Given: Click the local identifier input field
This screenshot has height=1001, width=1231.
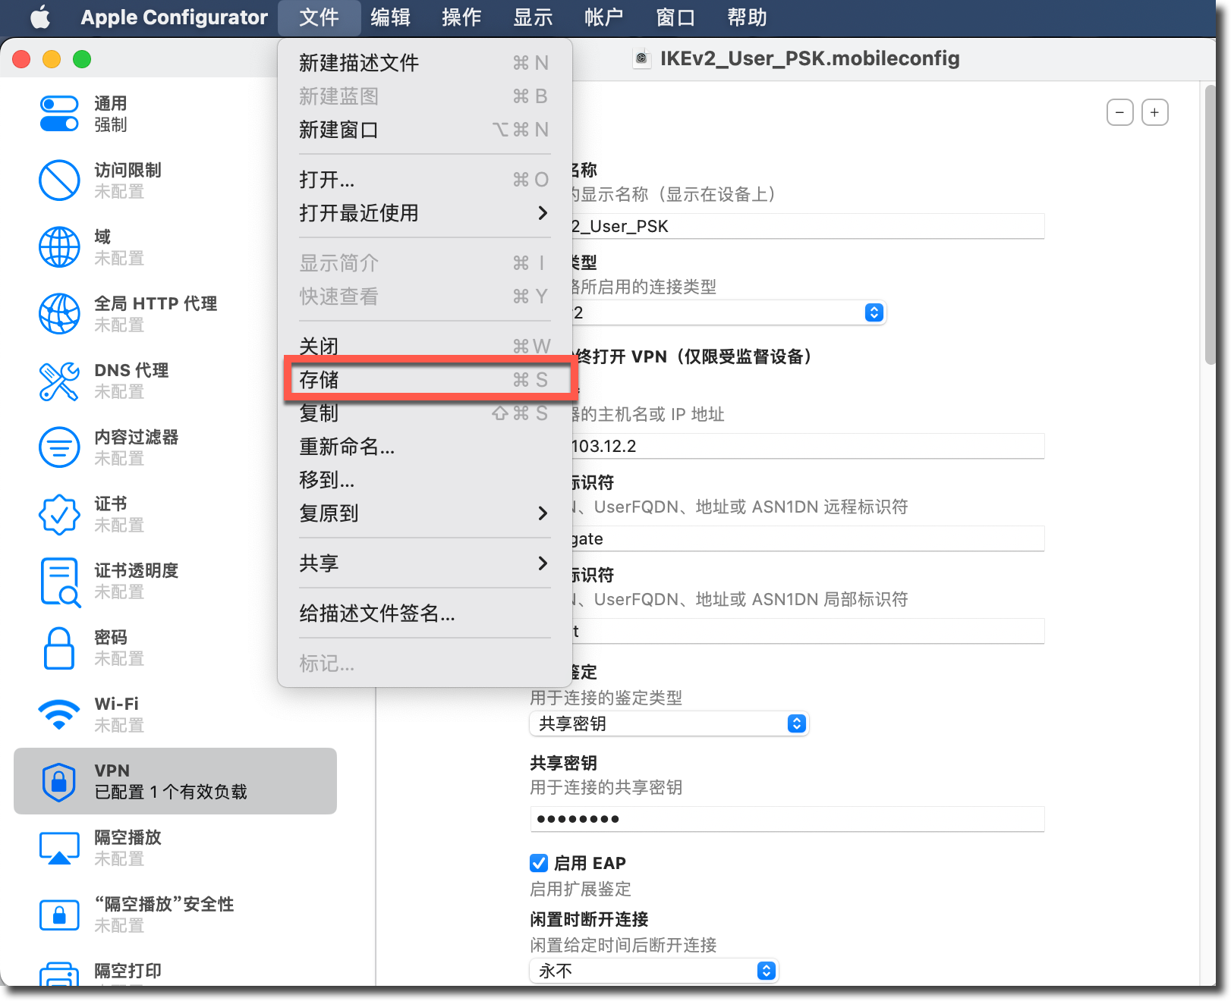Looking at the screenshot, I should (x=808, y=631).
